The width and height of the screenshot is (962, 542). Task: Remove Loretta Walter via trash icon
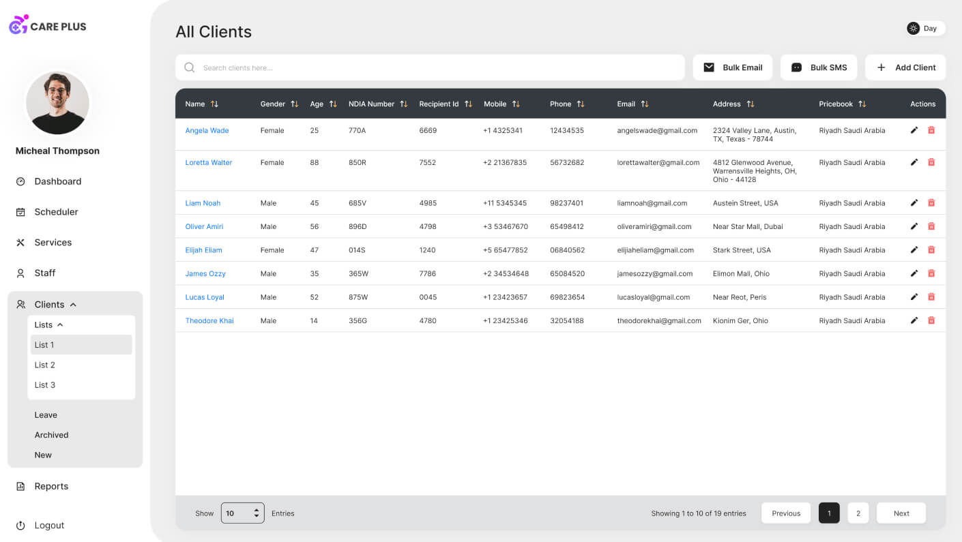click(931, 162)
